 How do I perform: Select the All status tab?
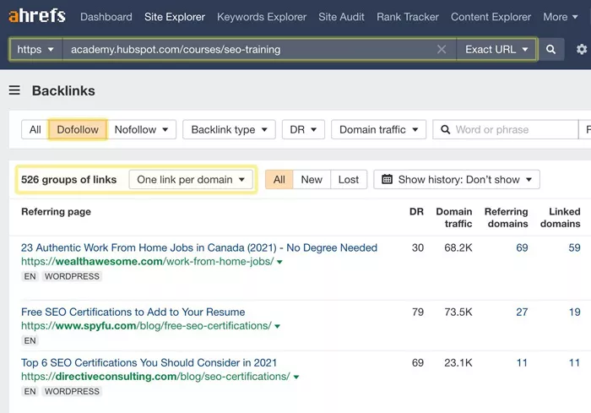279,180
